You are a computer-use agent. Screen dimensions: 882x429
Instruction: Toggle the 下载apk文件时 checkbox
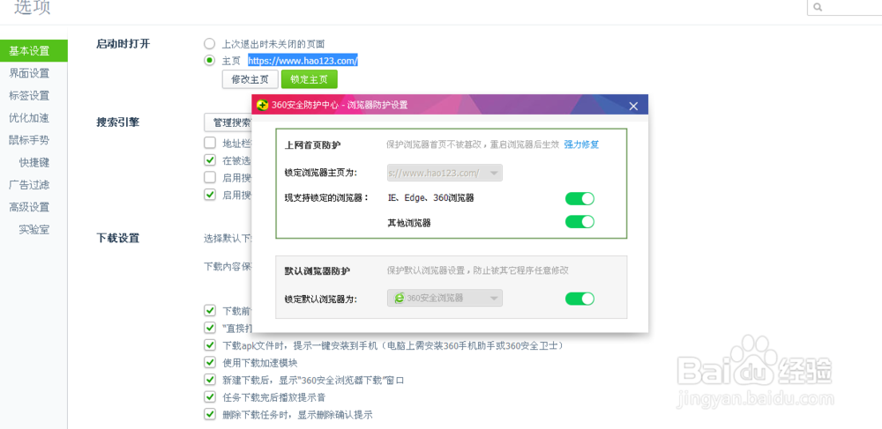[210, 344]
